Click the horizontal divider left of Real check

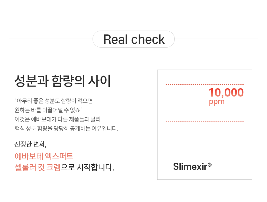pos(51,39)
